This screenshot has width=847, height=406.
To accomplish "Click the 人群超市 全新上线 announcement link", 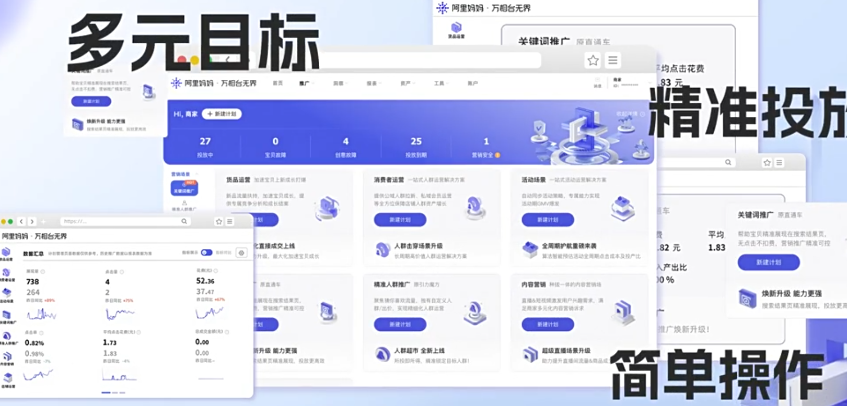I will point(419,351).
